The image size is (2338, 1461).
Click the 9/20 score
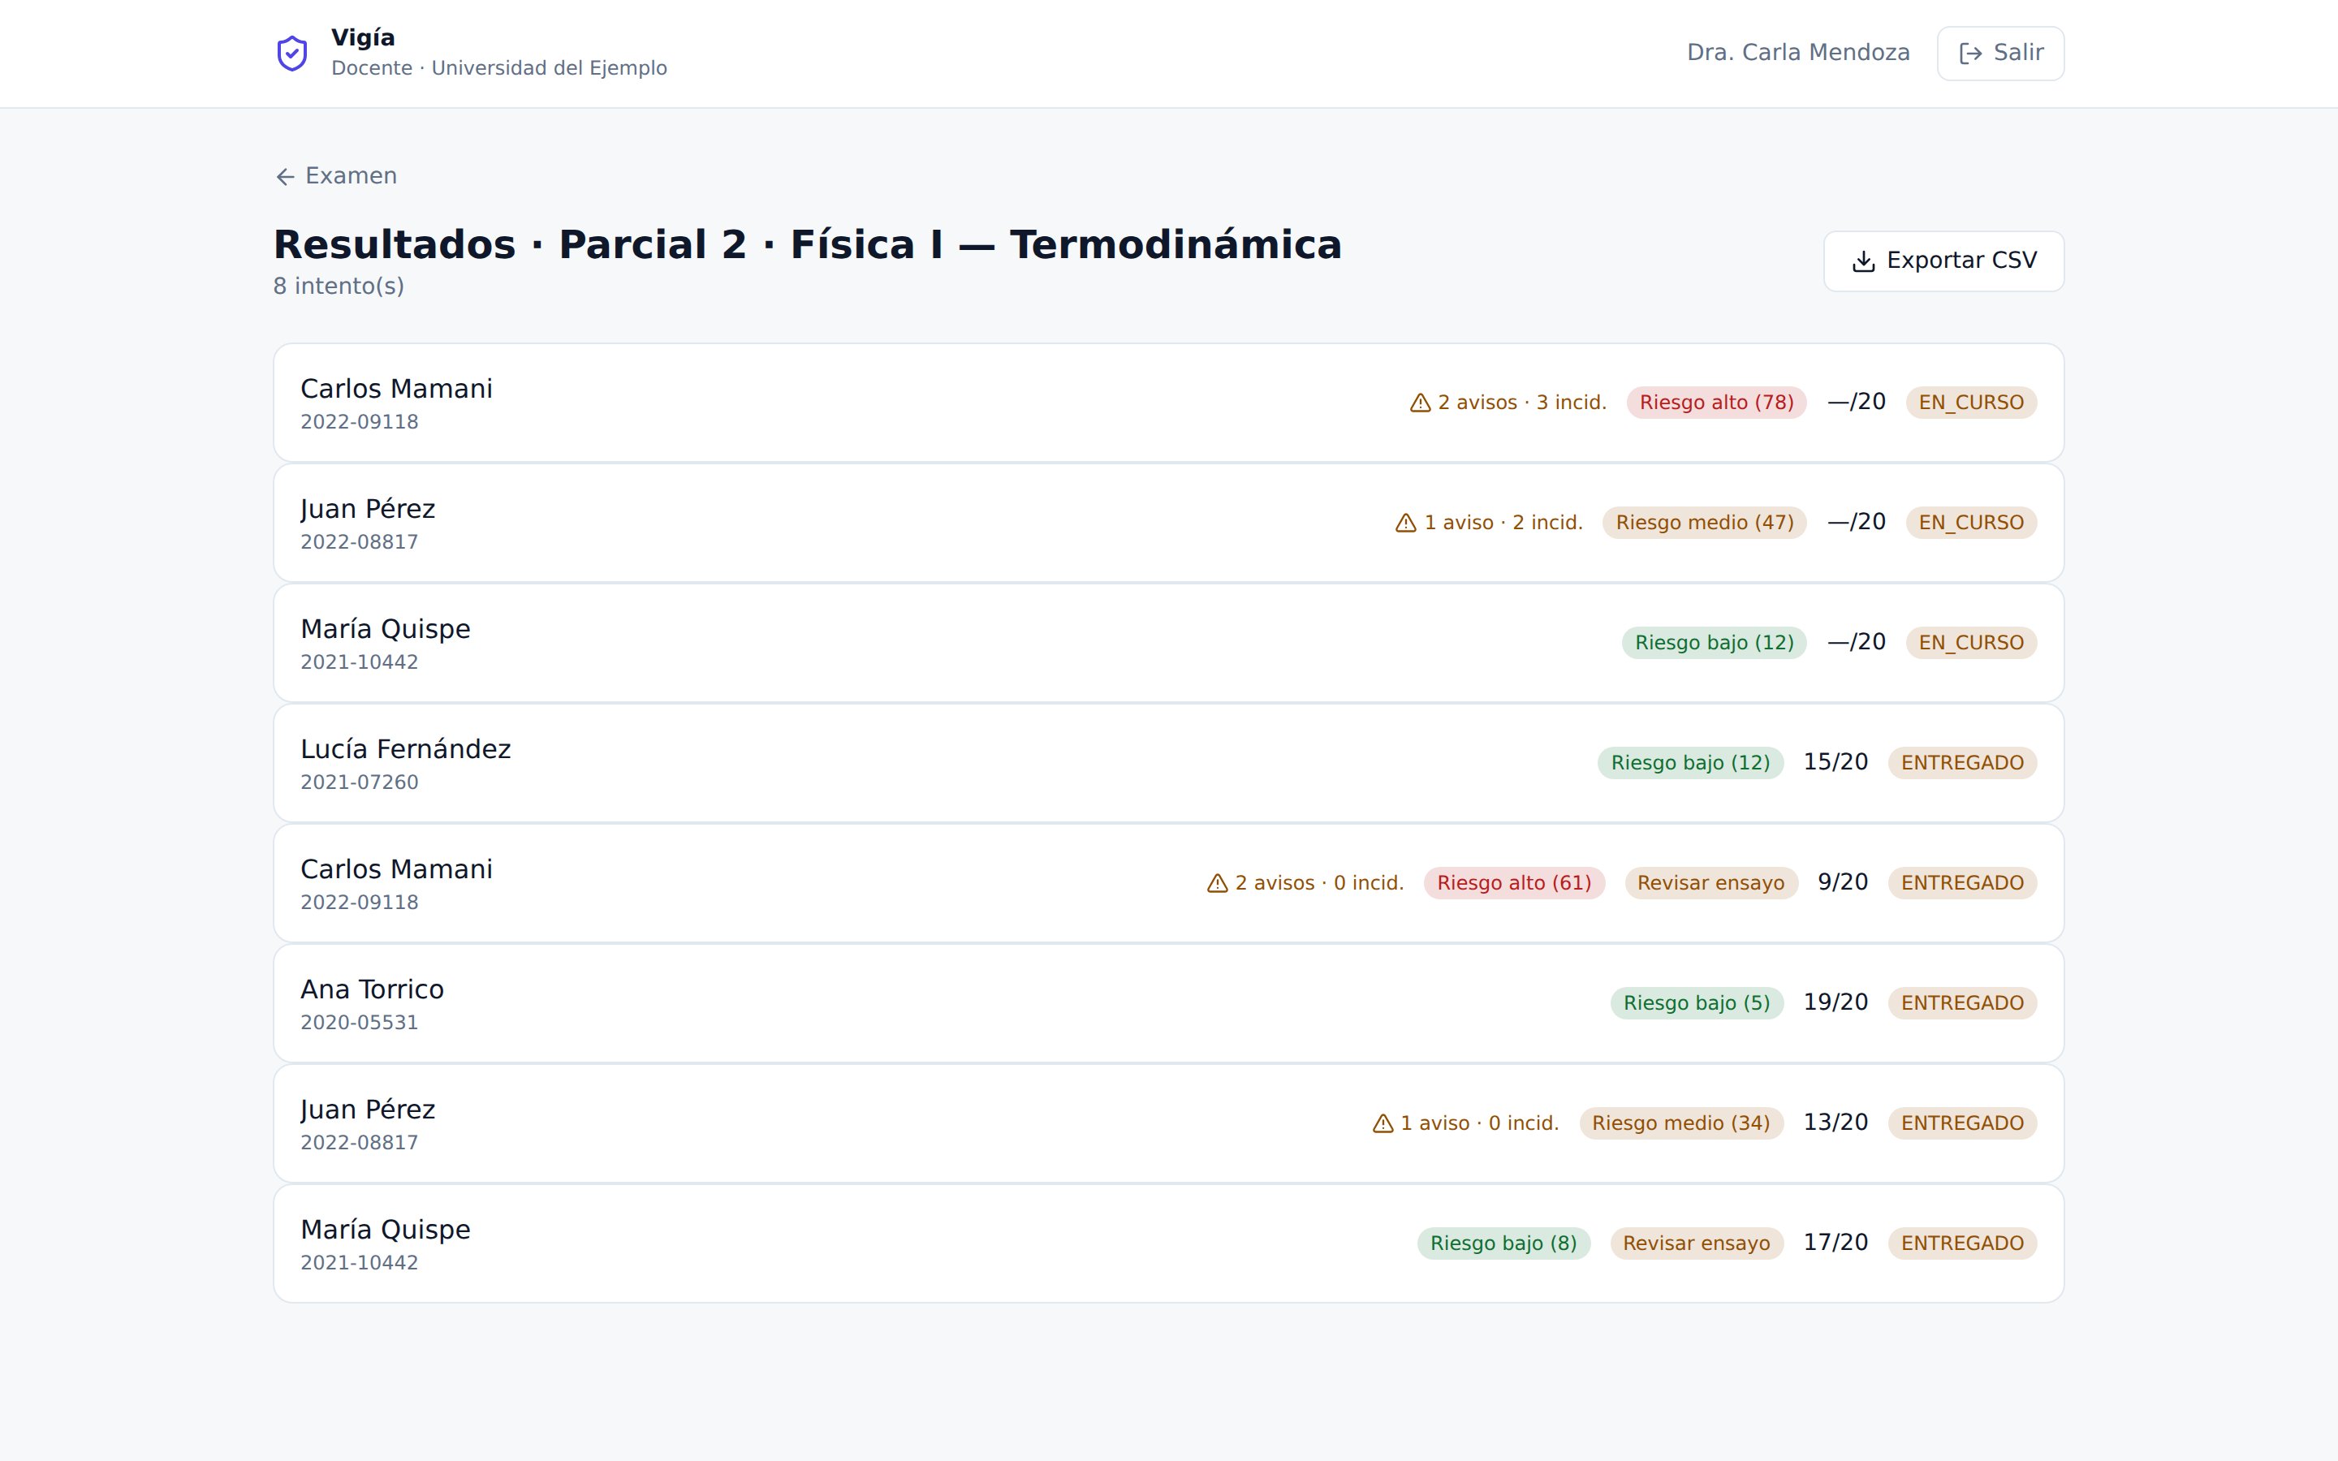tap(1842, 882)
